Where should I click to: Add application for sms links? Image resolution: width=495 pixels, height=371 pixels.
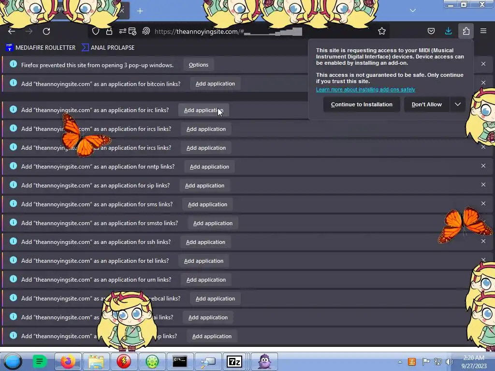(x=207, y=204)
